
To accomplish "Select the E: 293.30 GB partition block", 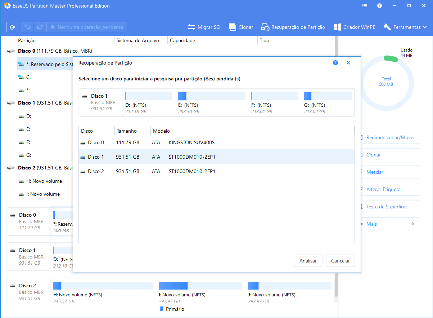I will tap(212, 103).
